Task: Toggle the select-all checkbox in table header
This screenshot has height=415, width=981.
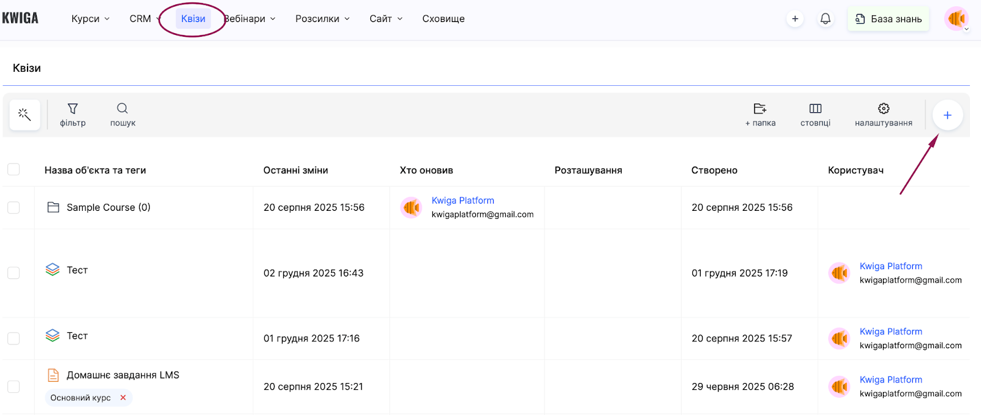Action: pos(13,170)
